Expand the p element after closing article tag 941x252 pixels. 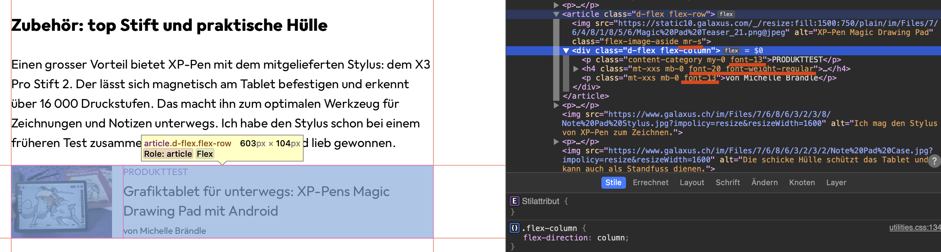pyautogui.click(x=556, y=106)
